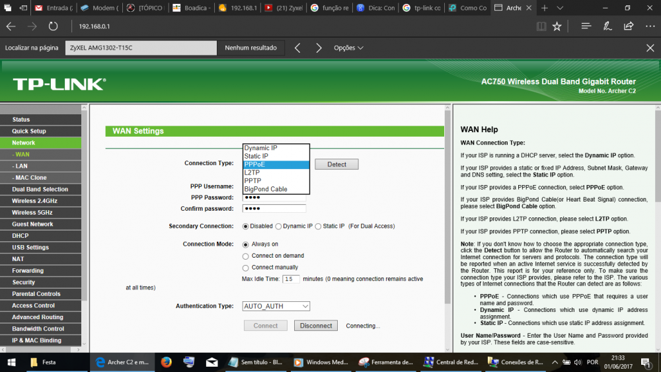Click the browser back arrow
The width and height of the screenshot is (661, 372).
11,26
